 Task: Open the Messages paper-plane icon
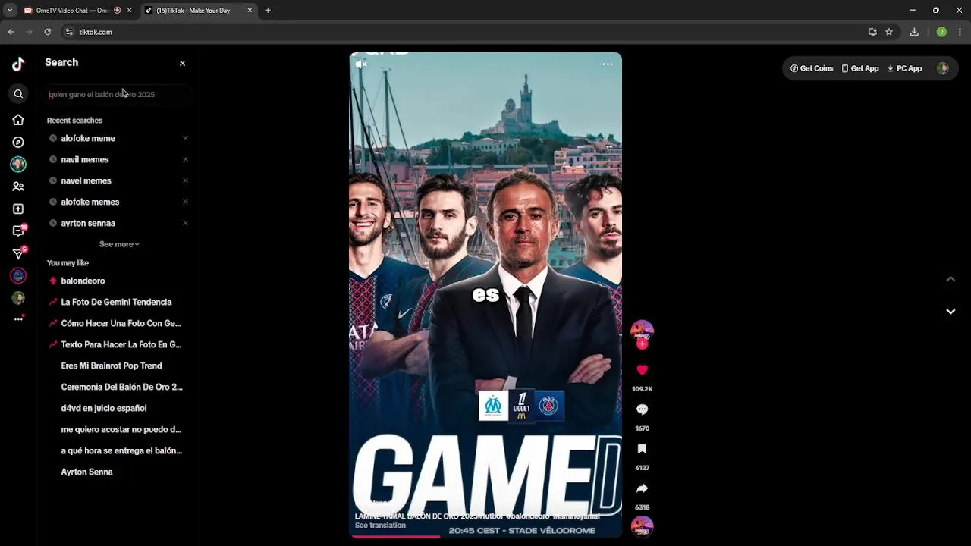point(19,253)
